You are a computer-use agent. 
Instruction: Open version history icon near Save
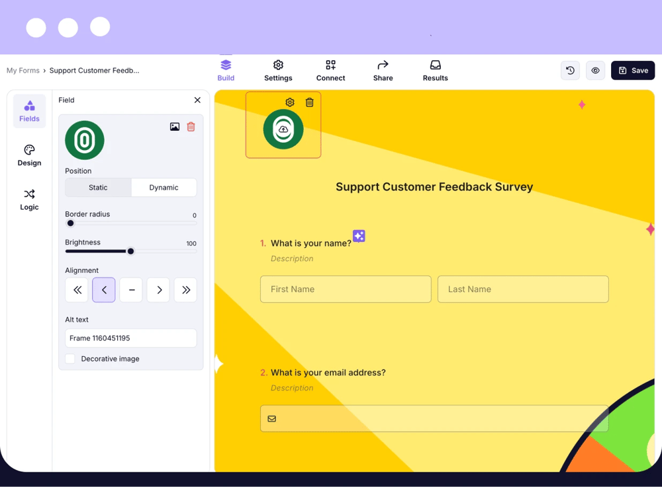click(570, 70)
